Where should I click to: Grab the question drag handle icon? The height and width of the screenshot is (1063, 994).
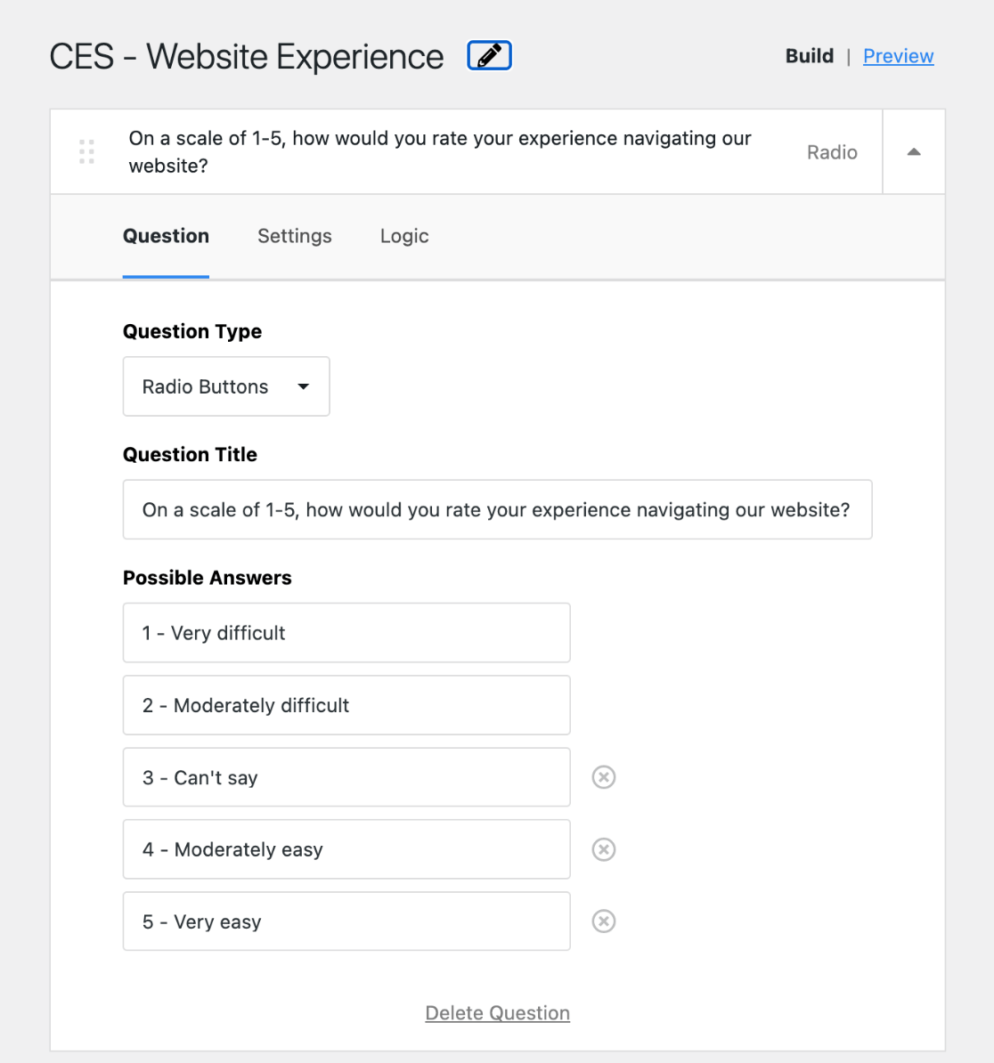(86, 151)
